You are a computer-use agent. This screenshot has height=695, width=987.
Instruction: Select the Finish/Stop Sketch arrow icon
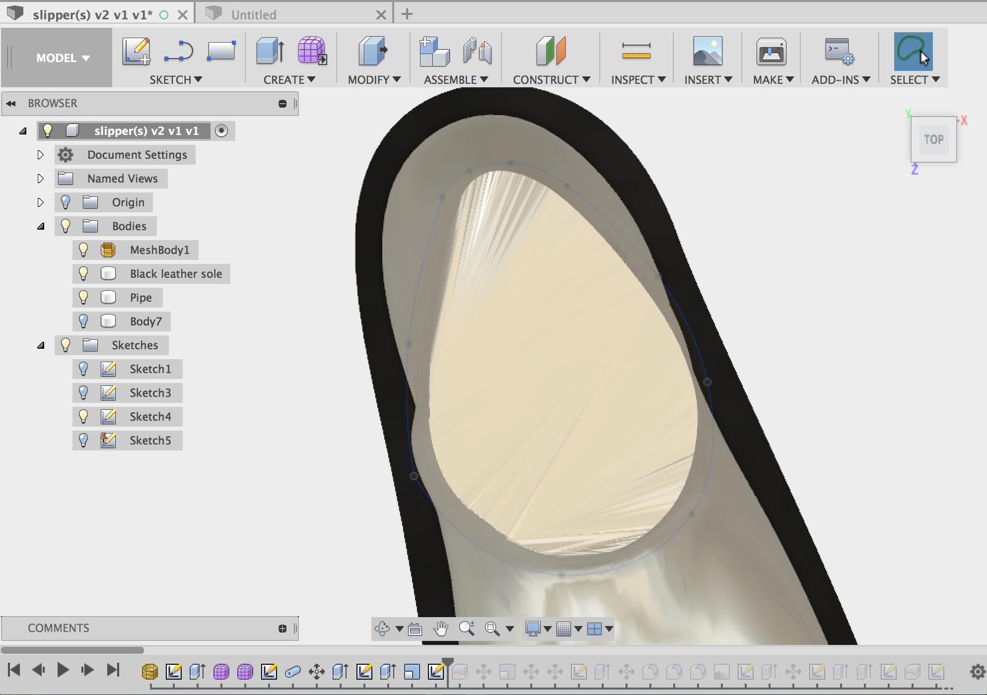(x=179, y=51)
